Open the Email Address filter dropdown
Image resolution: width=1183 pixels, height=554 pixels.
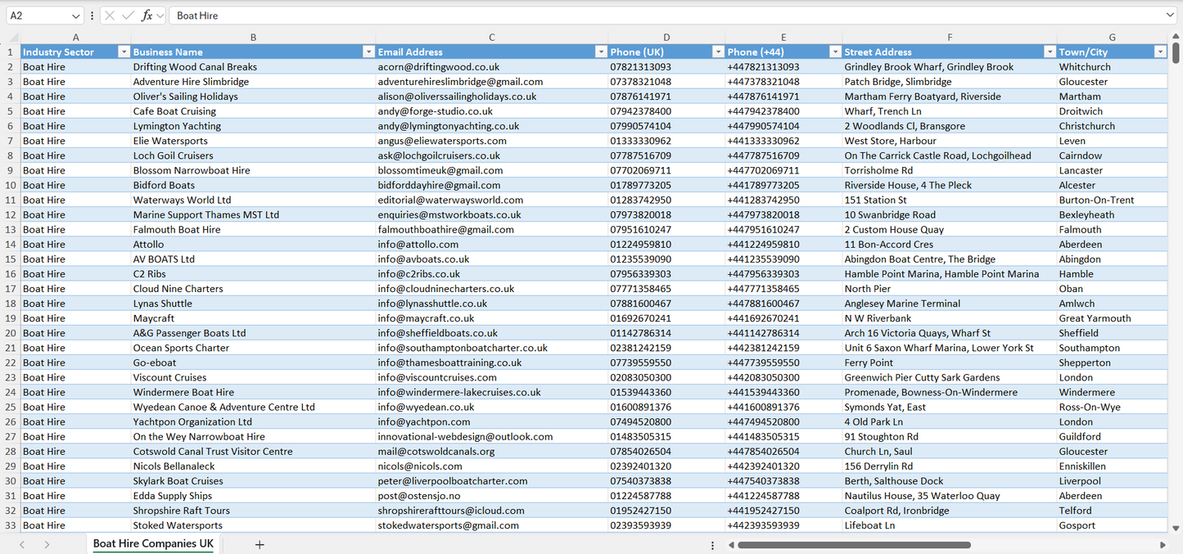coord(601,52)
